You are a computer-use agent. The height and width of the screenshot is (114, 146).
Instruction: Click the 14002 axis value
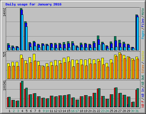tap(5, 12)
